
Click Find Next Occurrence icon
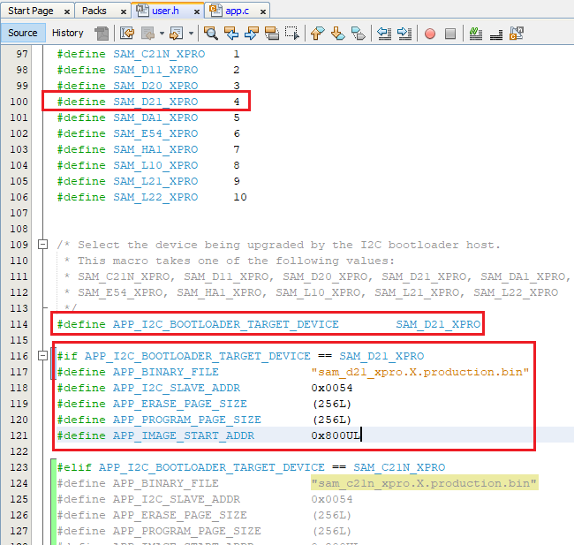(252, 34)
